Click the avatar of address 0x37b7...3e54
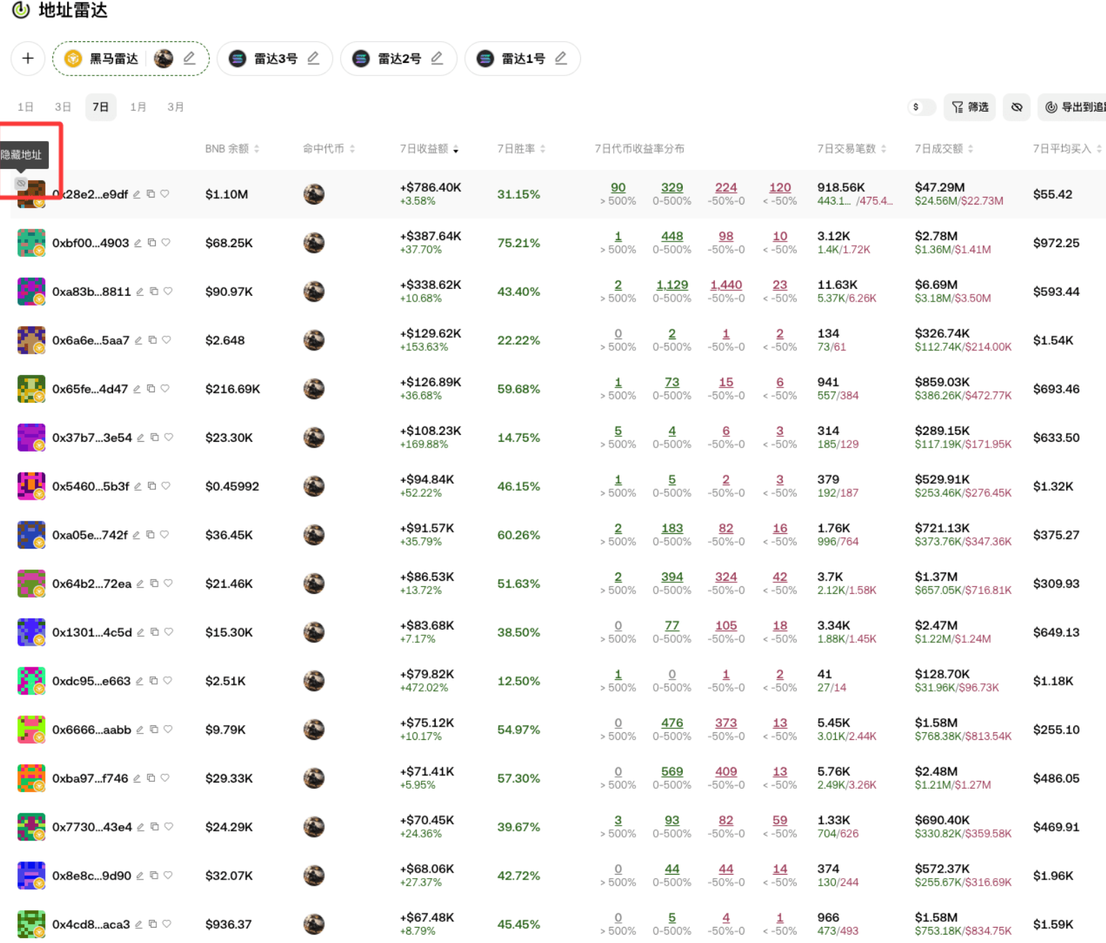The image size is (1106, 943). [31, 438]
